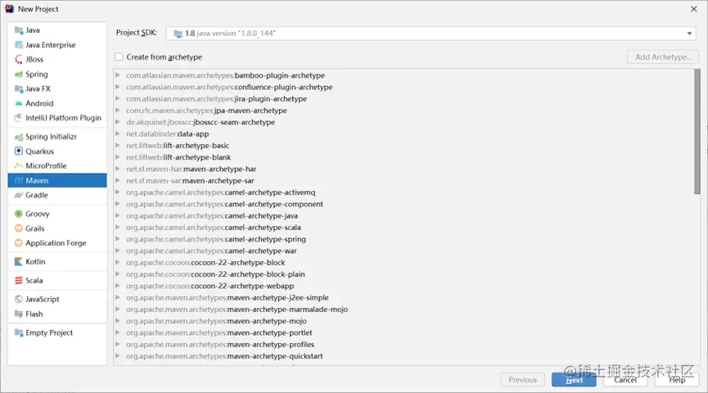The width and height of the screenshot is (708, 393).
Task: Expand maven-archetype-quickstart node
Action: click(117, 356)
